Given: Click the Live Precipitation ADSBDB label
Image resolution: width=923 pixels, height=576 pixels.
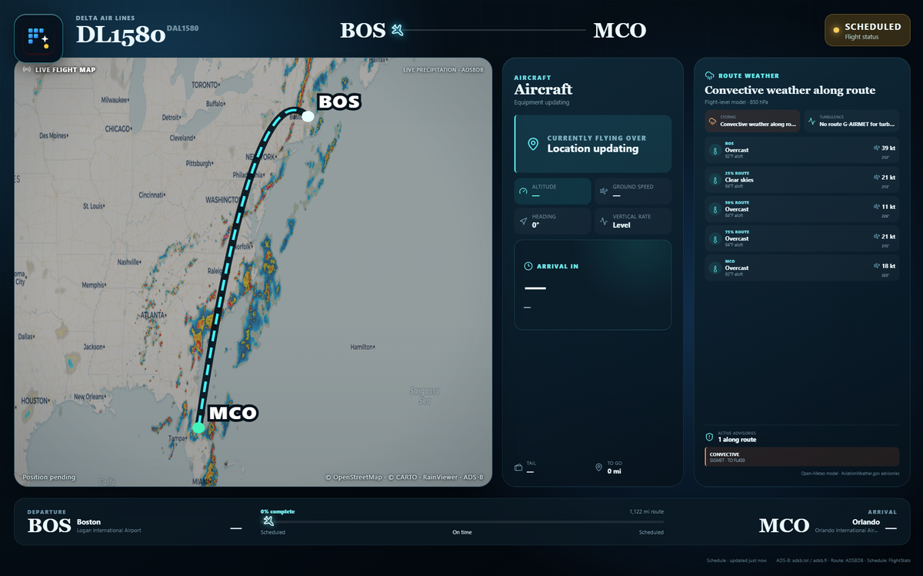Looking at the screenshot, I should tap(444, 70).
